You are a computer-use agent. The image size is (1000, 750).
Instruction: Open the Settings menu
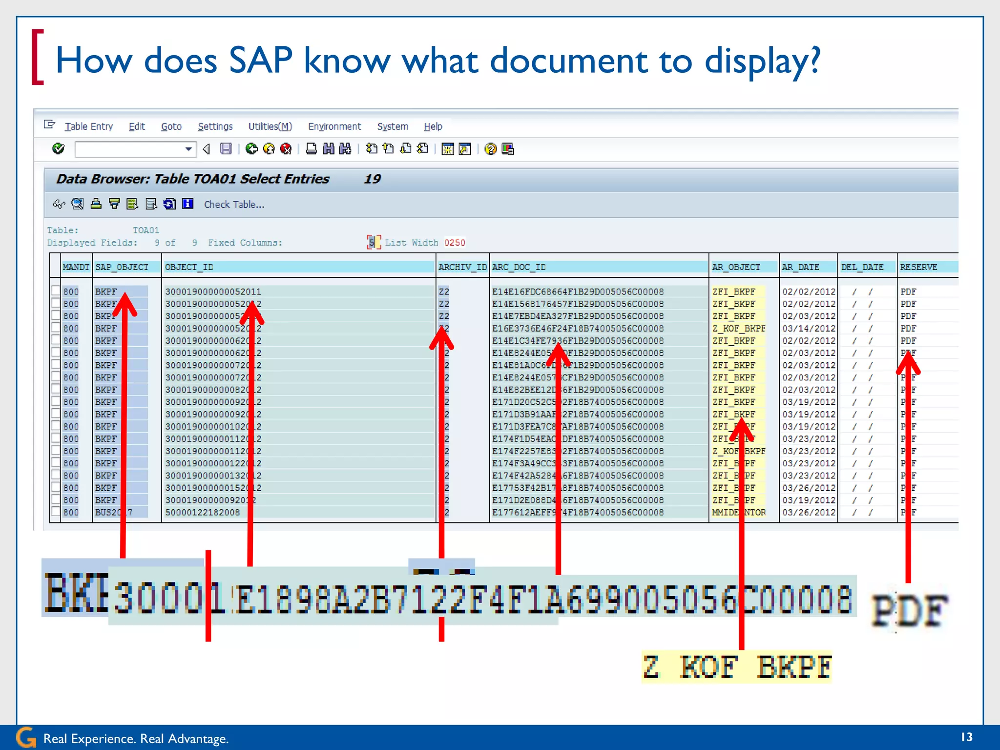pyautogui.click(x=215, y=126)
